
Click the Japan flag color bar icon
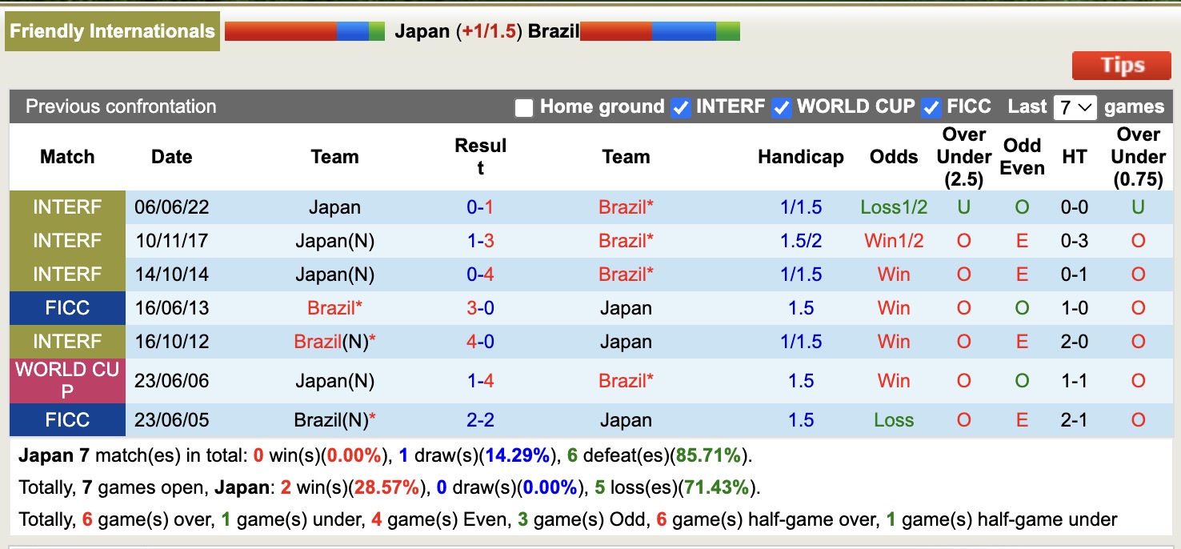(304, 30)
